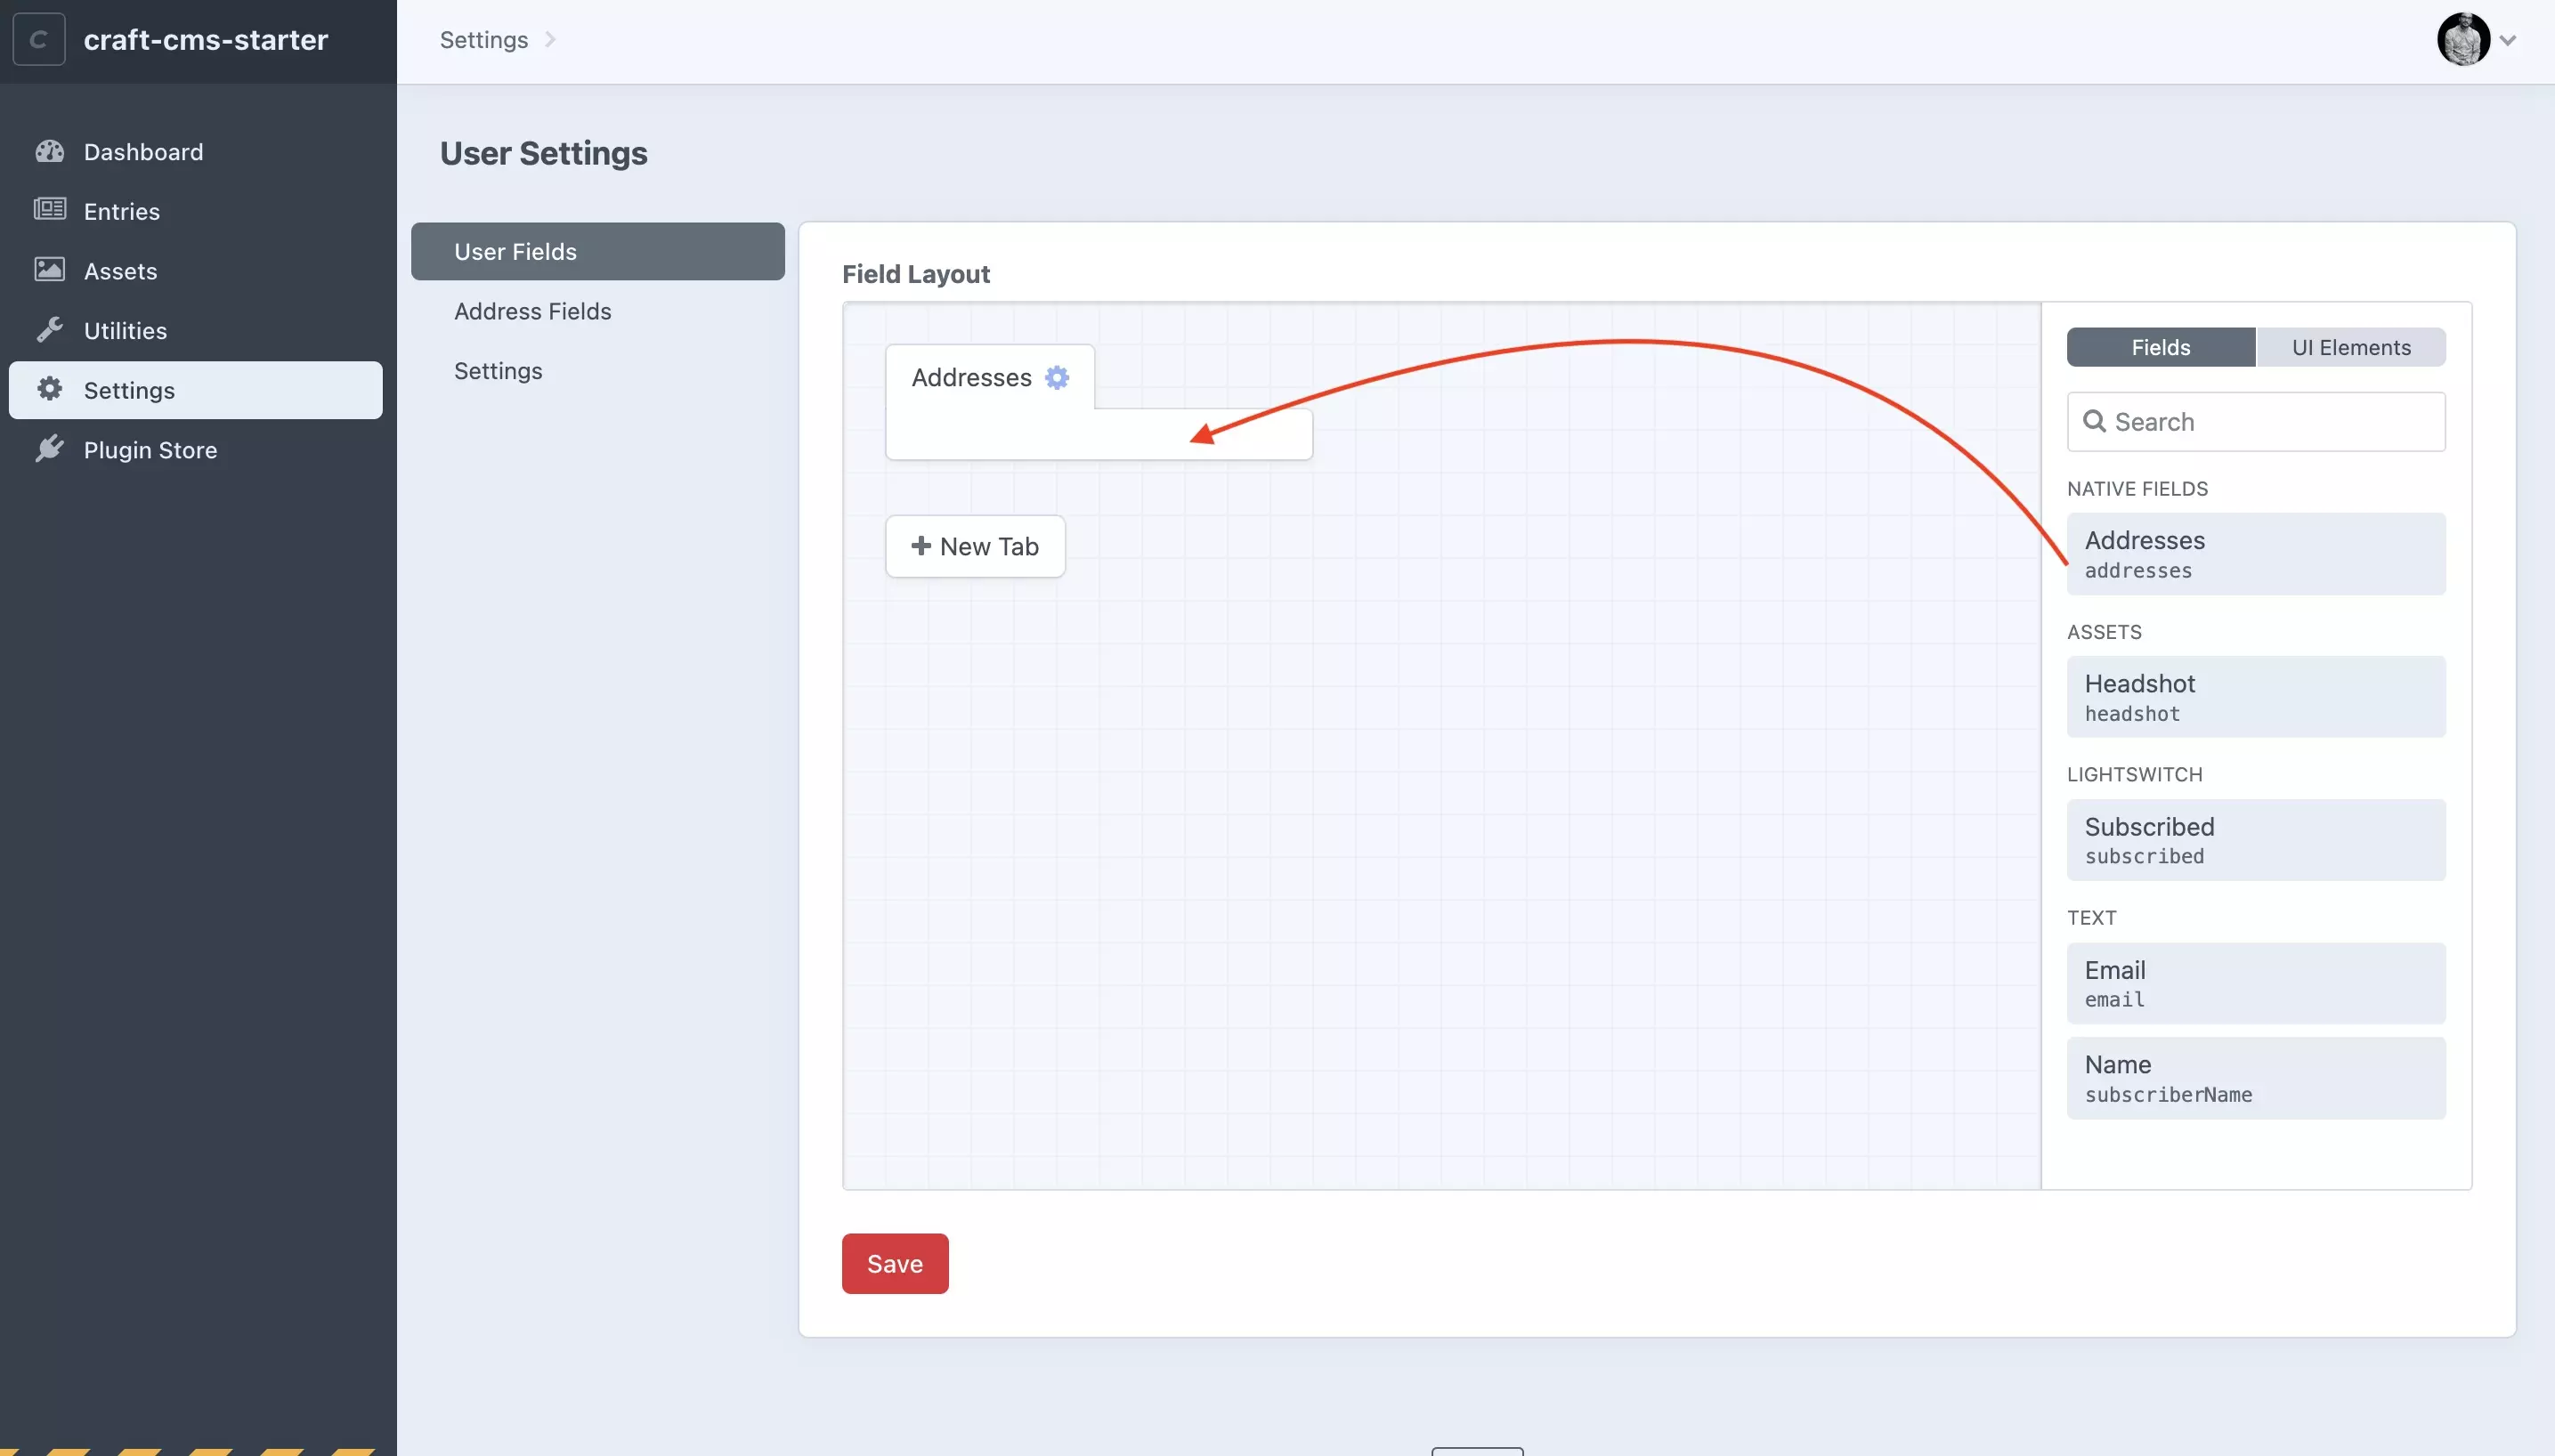
Task: Click the Utilities wrench icon
Action: (49, 330)
